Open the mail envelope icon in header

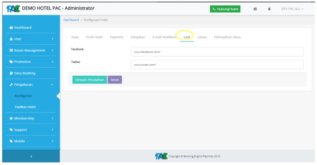coord(255,9)
